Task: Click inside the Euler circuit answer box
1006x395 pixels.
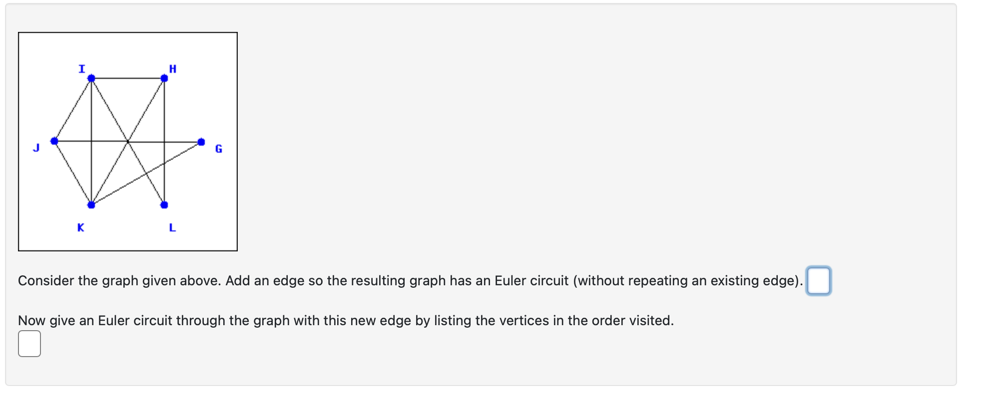Action: coord(30,344)
